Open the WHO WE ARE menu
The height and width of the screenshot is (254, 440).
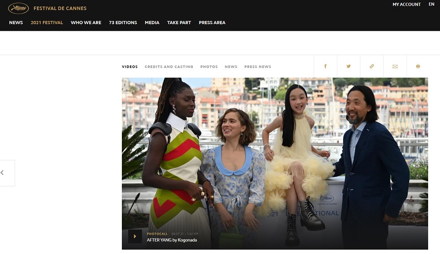click(x=87, y=22)
